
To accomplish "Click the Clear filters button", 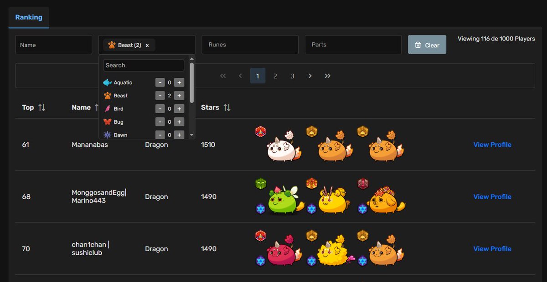I will pyautogui.click(x=427, y=45).
